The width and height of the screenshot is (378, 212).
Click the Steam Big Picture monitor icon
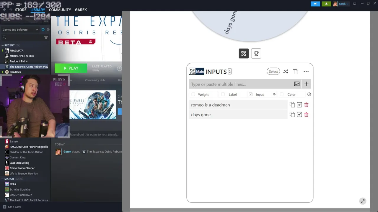(x=354, y=4)
